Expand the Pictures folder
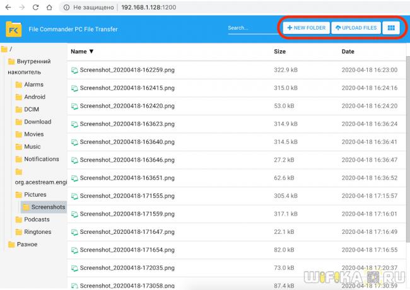This screenshot has height=290, width=410. [35, 195]
